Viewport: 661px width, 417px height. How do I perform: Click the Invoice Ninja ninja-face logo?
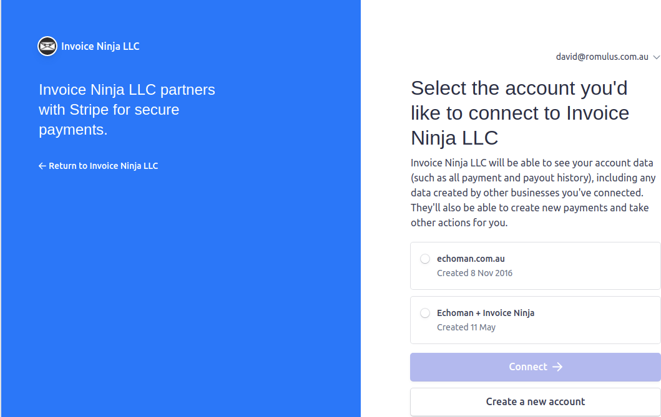pos(47,46)
